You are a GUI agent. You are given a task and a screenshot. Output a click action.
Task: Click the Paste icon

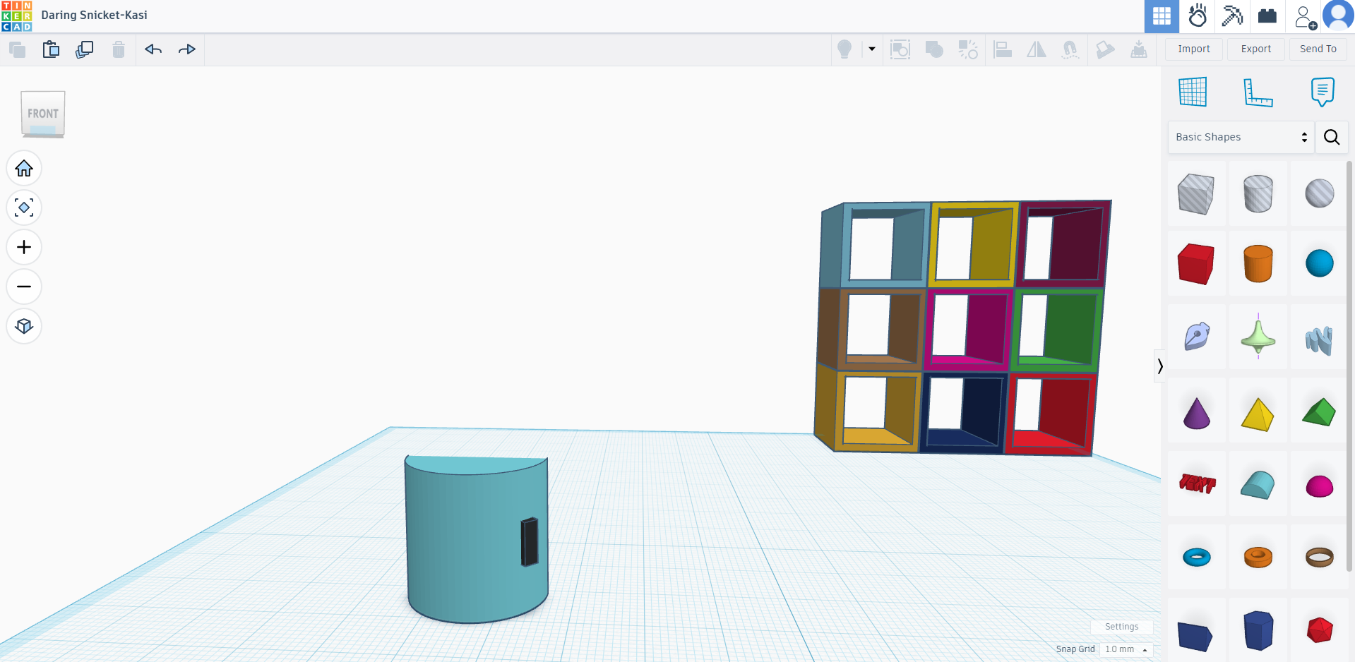click(51, 49)
